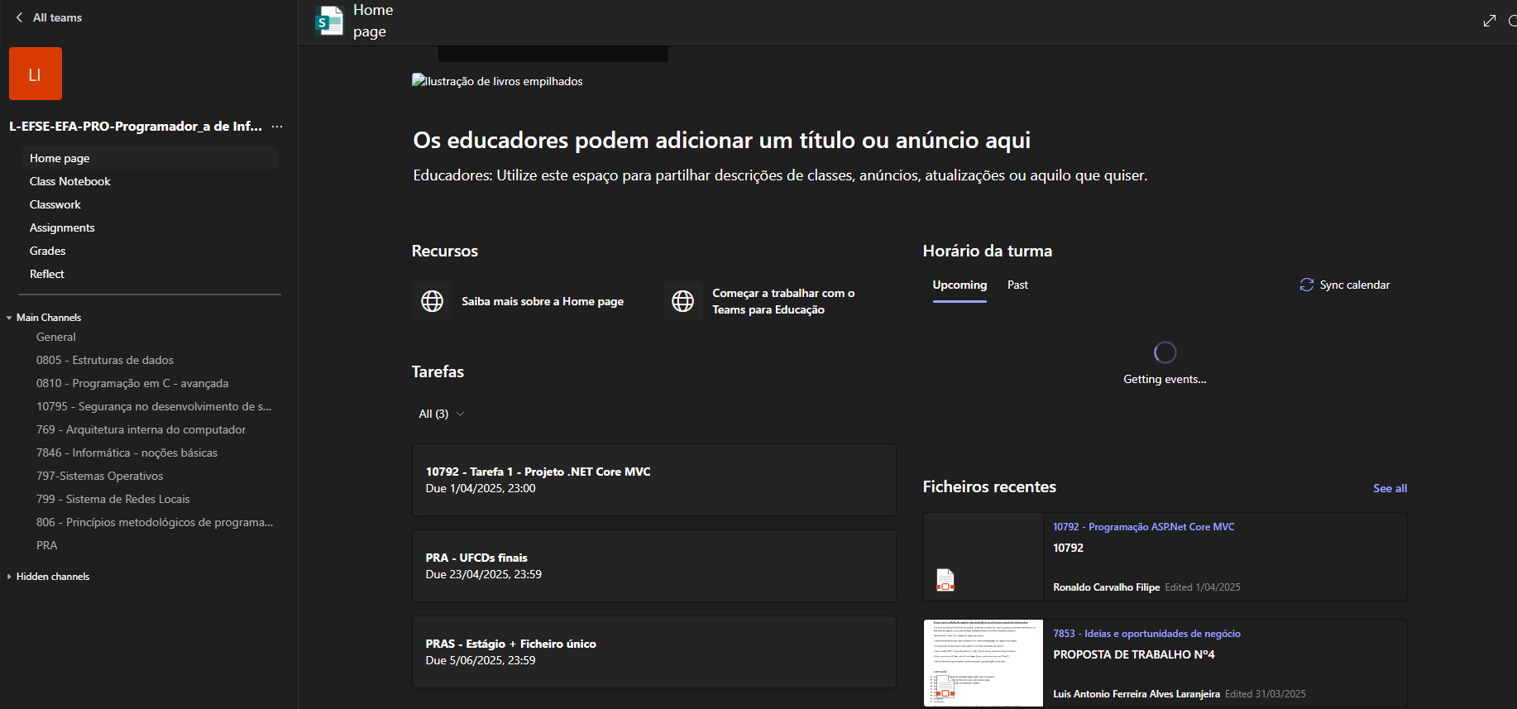Click the file icon on the 10792 card
This screenshot has height=709, width=1517.
tap(945, 580)
